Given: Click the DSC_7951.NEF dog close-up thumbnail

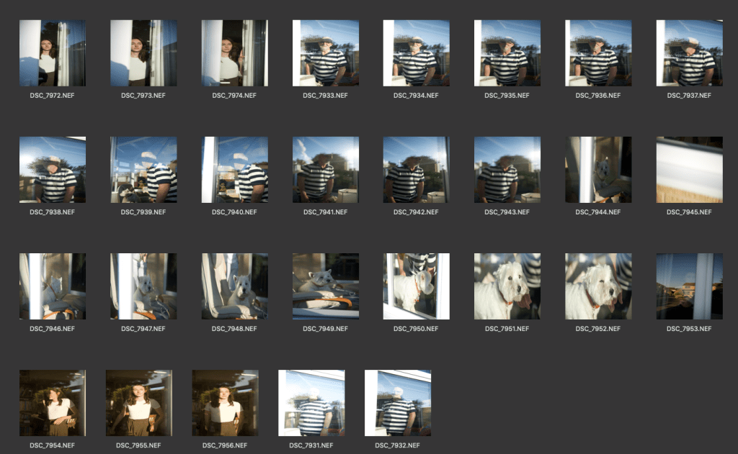Looking at the screenshot, I should 507,286.
